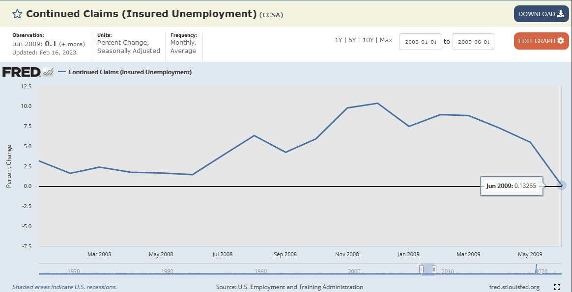Click the left handle of range slider
The height and width of the screenshot is (292, 572).
[x=421, y=269]
